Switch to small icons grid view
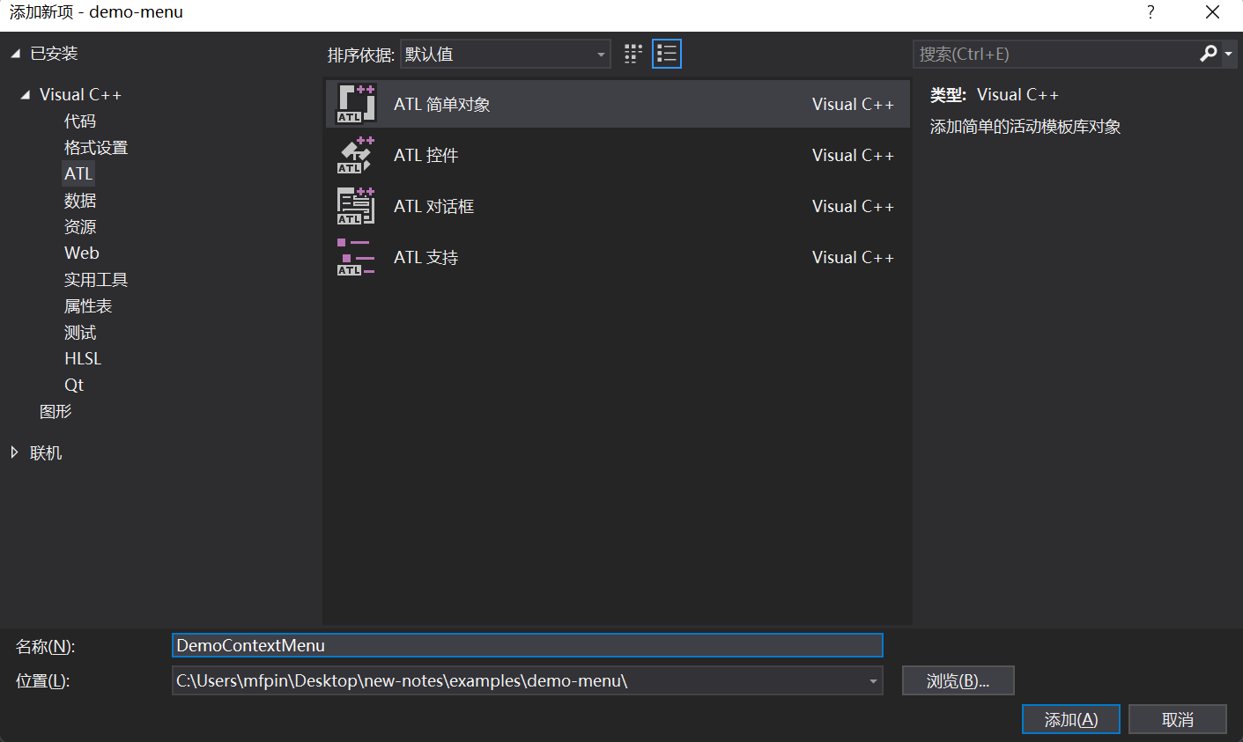The width and height of the screenshot is (1243, 742). point(633,55)
